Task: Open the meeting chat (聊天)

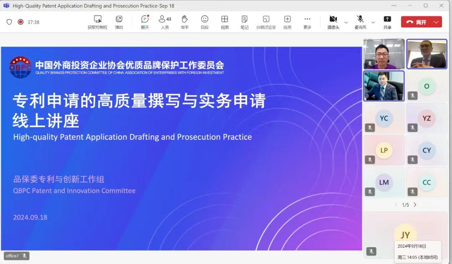Action: point(145,22)
